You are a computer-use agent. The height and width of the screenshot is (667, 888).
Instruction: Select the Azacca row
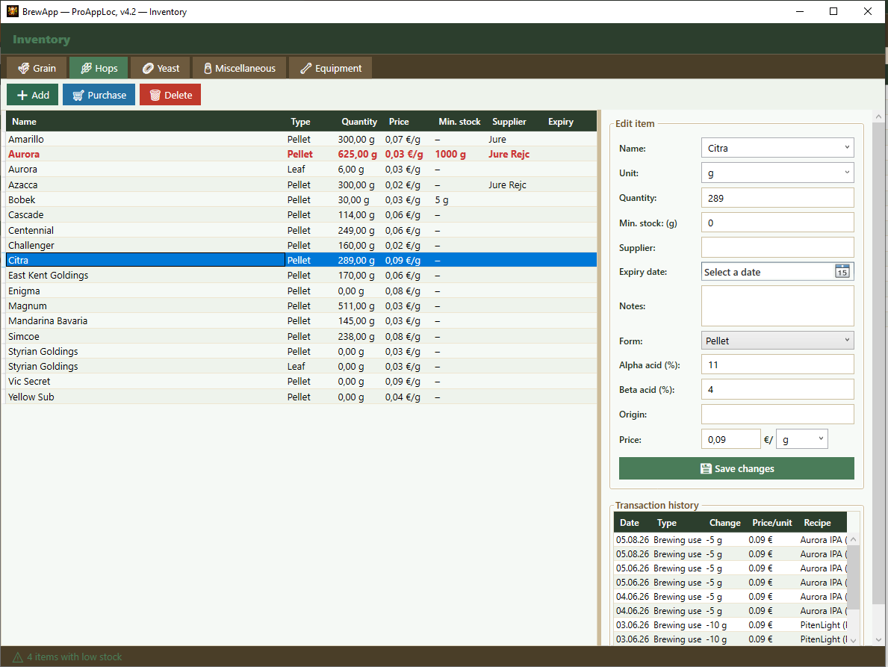click(301, 184)
